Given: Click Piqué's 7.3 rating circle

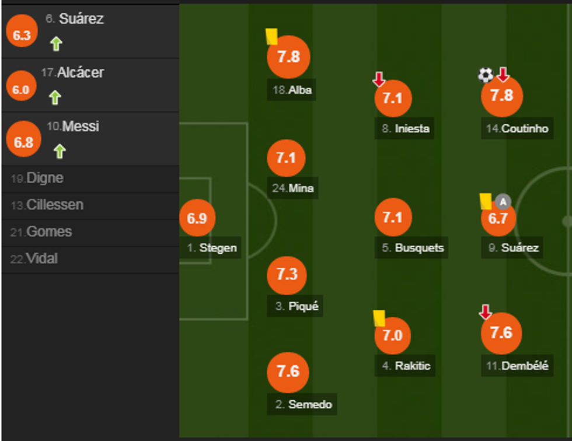Looking at the screenshot, I should tap(287, 275).
